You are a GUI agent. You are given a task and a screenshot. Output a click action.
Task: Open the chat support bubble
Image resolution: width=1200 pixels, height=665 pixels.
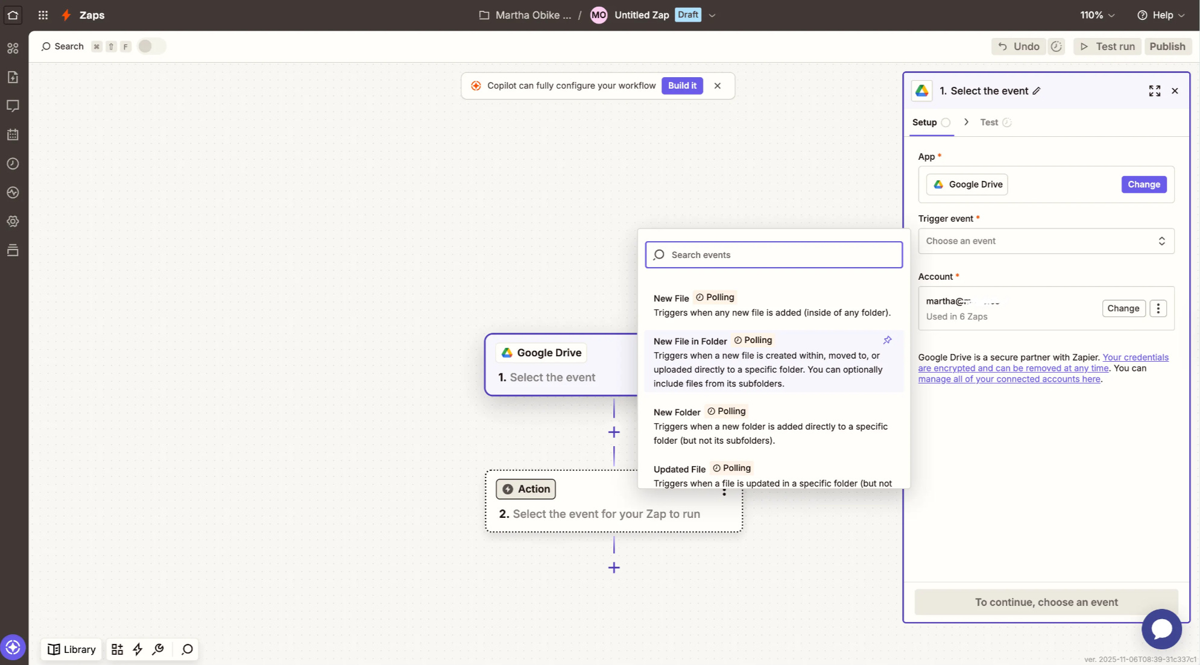[1161, 629]
